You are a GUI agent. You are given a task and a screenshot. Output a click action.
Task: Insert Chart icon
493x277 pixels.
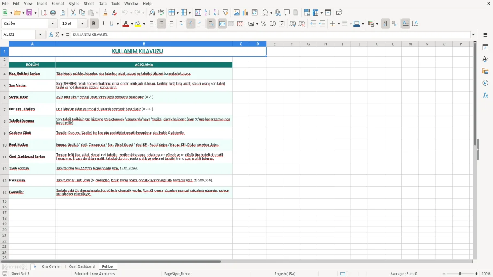[x=246, y=13]
